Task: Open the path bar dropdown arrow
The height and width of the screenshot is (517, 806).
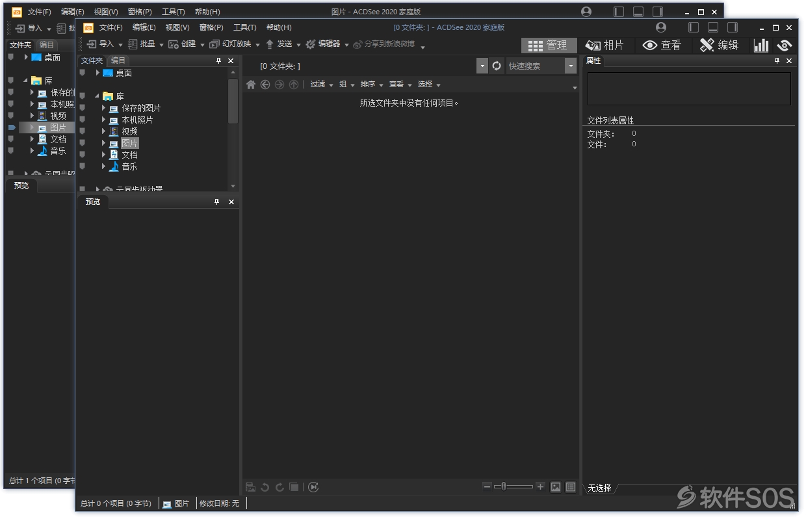Action: click(482, 66)
